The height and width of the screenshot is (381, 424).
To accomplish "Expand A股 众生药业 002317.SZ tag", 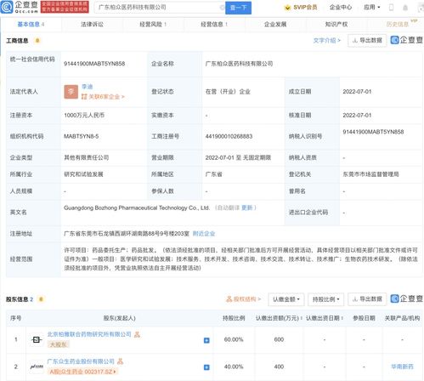I will pos(82,372).
